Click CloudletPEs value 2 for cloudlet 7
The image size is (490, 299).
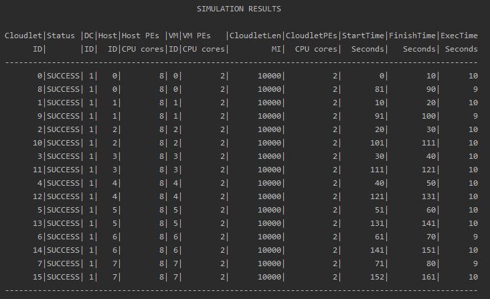pyautogui.click(x=335, y=263)
